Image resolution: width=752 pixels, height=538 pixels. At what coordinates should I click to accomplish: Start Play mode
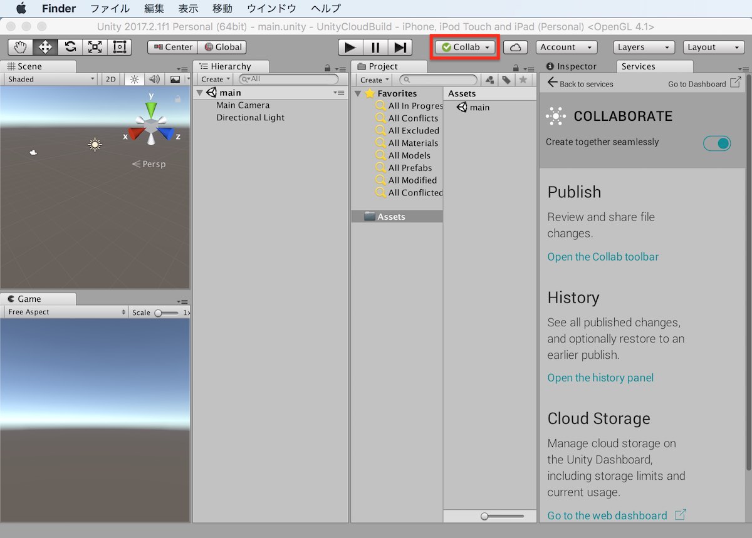(350, 47)
